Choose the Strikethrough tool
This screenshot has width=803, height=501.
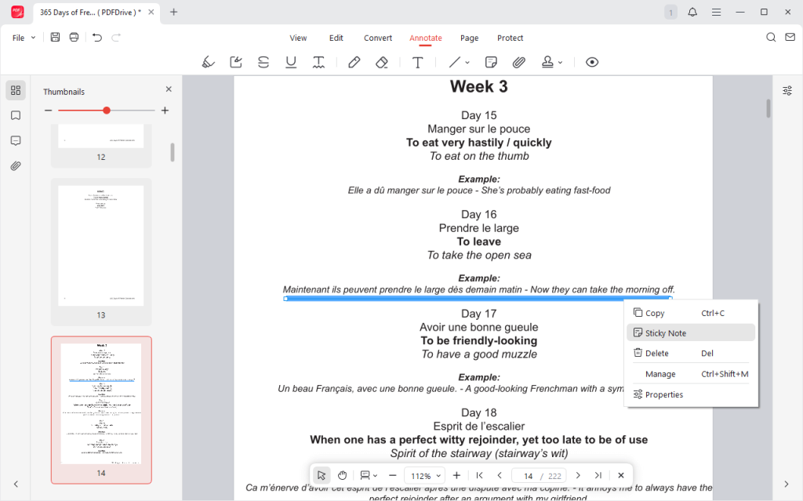click(x=263, y=62)
